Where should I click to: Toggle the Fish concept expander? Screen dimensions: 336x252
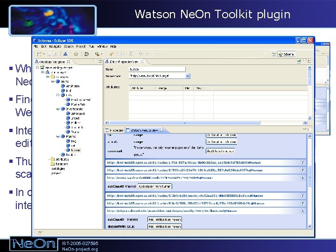pyautogui.click(x=58, y=95)
